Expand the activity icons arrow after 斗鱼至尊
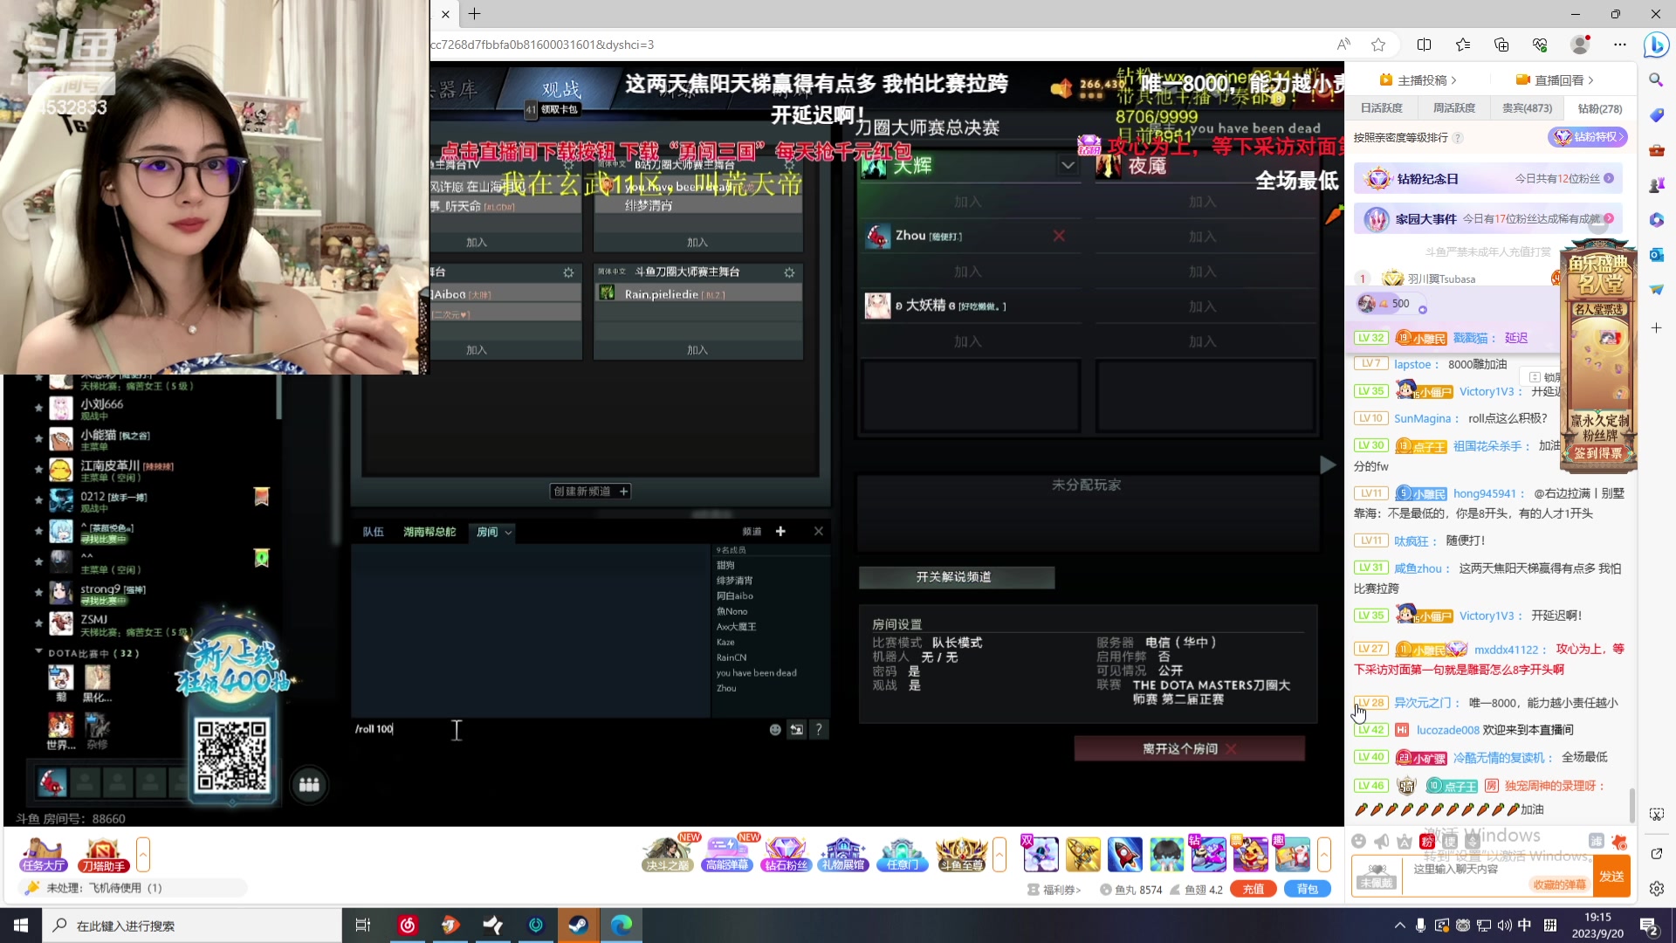1676x943 pixels. click(999, 854)
